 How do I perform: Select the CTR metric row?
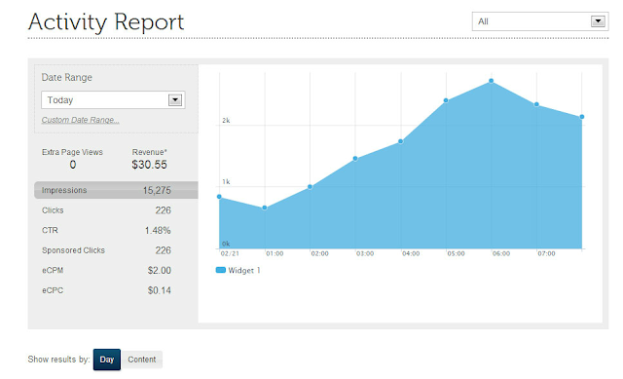(x=106, y=230)
